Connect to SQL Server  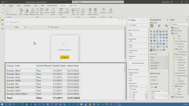pyautogui.click(x=37, y=12)
